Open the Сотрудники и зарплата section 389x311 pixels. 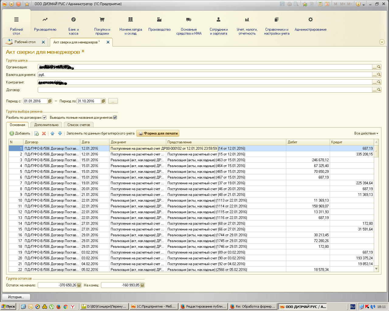pyautogui.click(x=219, y=26)
